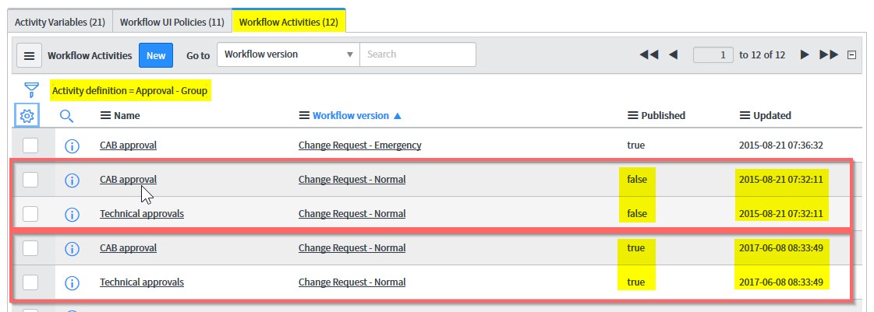874x312 pixels.
Task: Collapse the Workflow Activities list section
Action: (851, 54)
